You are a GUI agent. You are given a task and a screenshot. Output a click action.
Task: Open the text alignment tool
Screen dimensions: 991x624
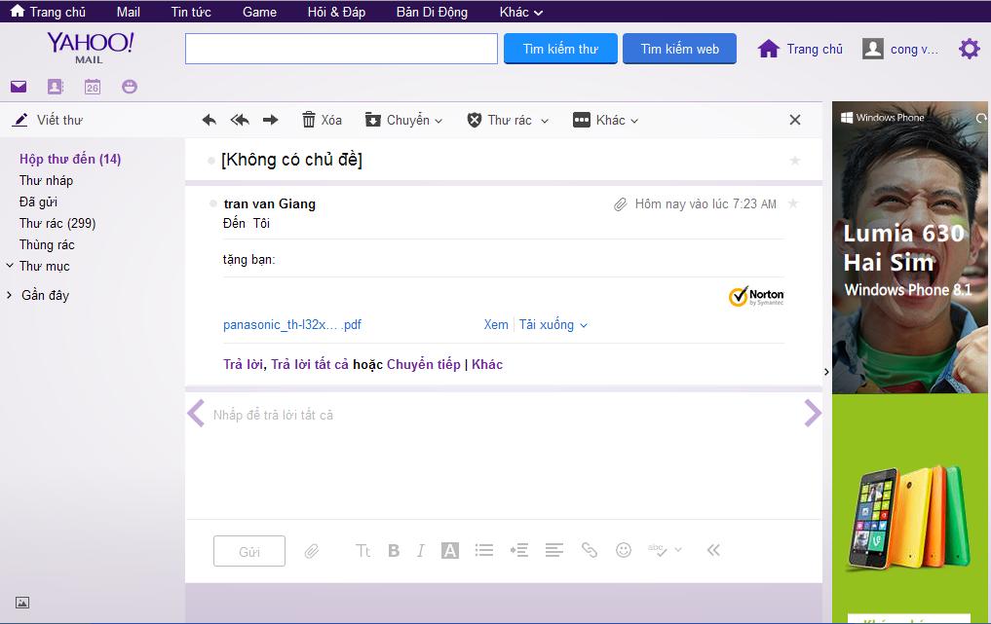554,551
